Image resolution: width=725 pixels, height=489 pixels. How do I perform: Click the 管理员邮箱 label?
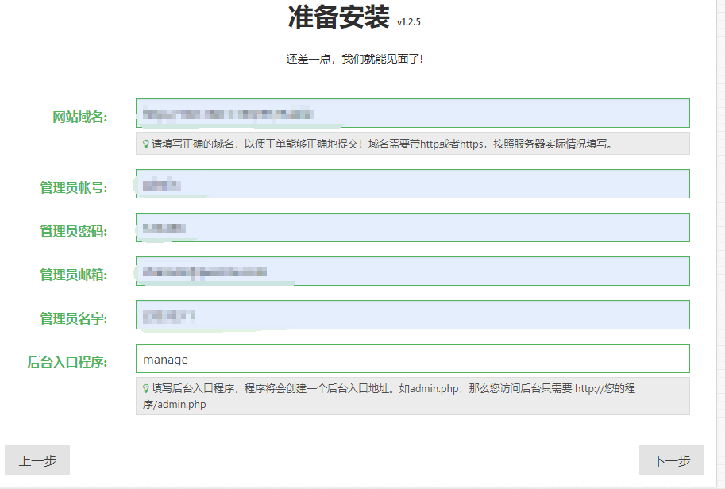click(x=74, y=275)
